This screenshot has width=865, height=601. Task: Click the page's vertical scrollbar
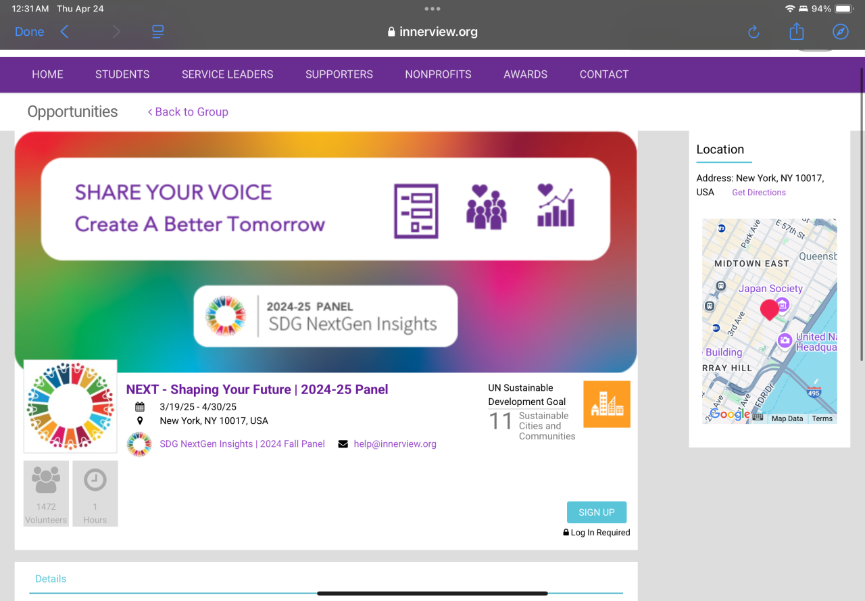862,214
